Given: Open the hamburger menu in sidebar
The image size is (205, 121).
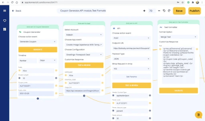Looking at the screenshot, I should 4,11.
